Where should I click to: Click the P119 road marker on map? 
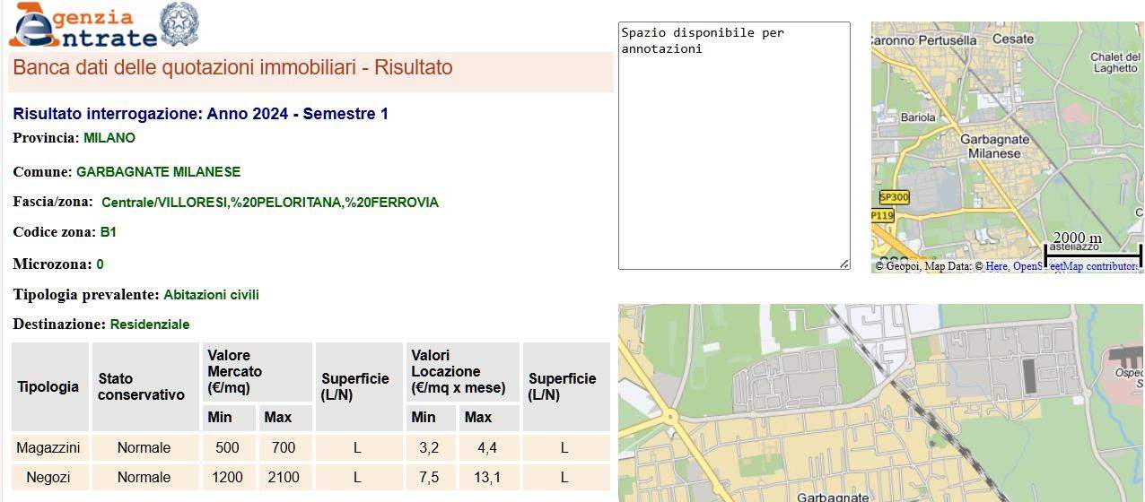[882, 216]
